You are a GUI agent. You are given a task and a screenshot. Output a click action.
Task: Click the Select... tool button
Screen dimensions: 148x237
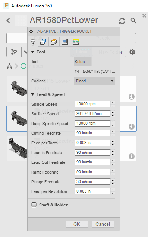pyautogui.click(x=83, y=62)
